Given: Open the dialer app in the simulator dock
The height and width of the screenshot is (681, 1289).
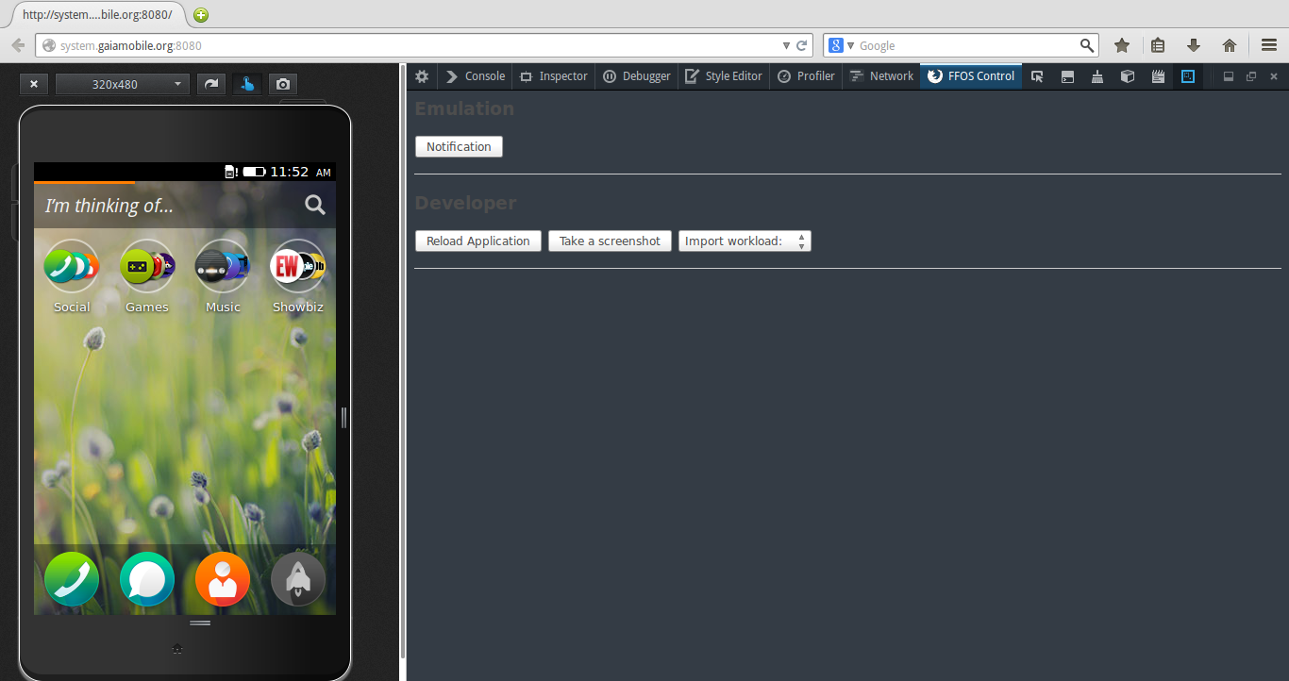Looking at the screenshot, I should pyautogui.click(x=72, y=579).
